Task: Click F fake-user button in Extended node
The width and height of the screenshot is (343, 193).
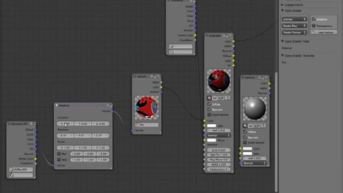Action: pyautogui.click(x=222, y=98)
